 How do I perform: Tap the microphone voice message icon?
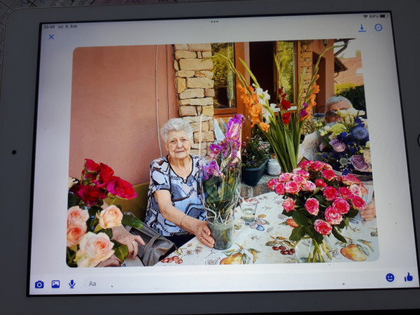click(72, 284)
